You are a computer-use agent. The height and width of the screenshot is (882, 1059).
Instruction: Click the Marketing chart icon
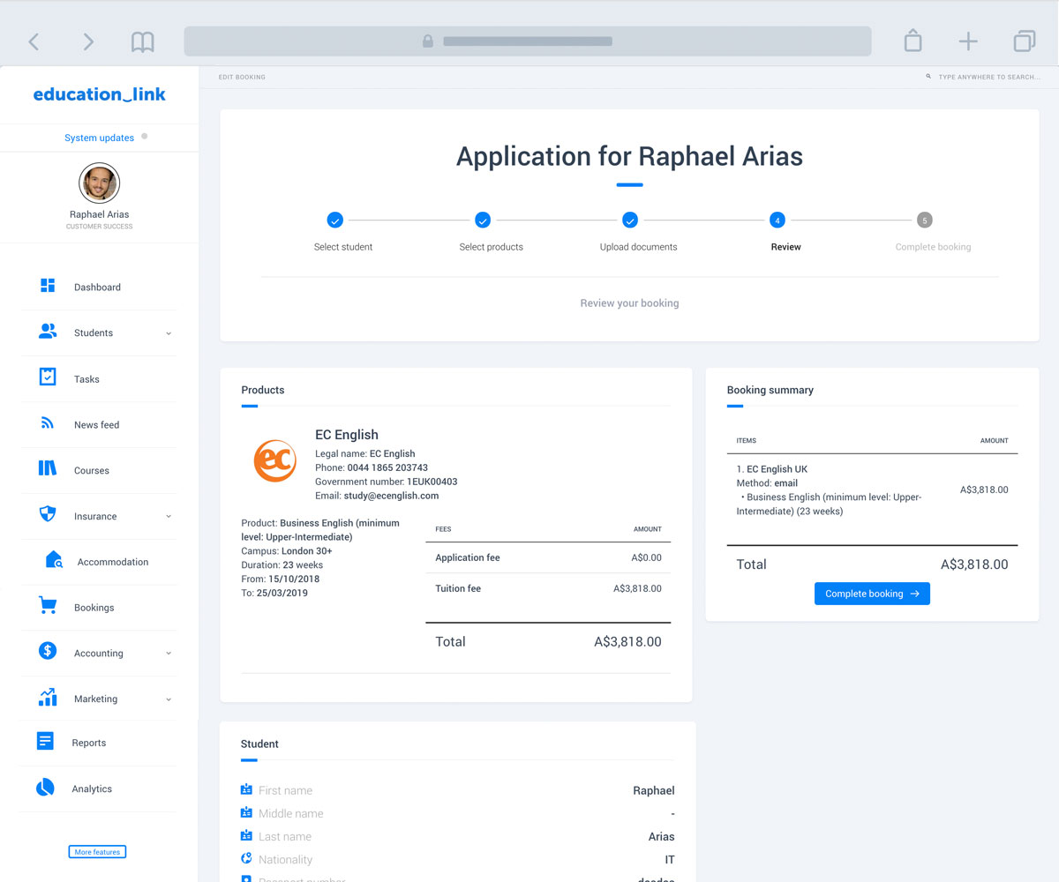[48, 697]
